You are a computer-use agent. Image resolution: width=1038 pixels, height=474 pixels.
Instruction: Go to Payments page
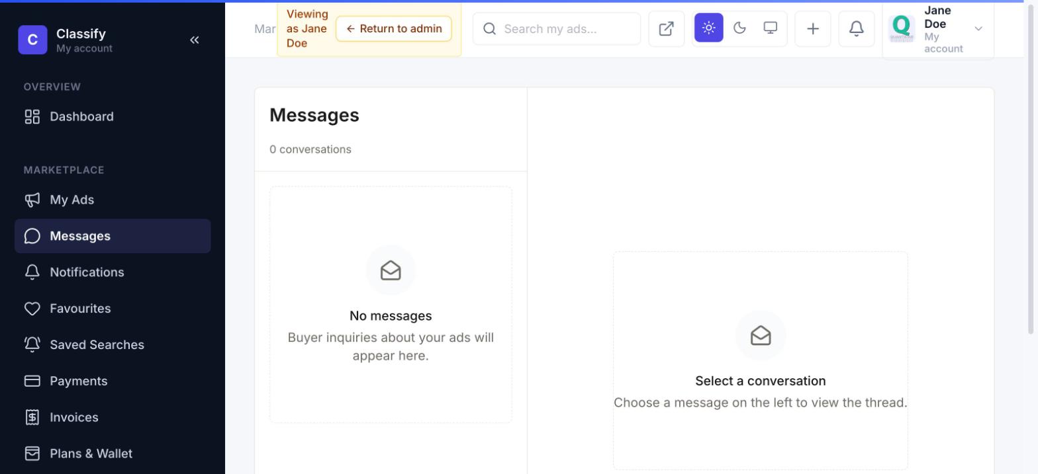click(x=113, y=381)
